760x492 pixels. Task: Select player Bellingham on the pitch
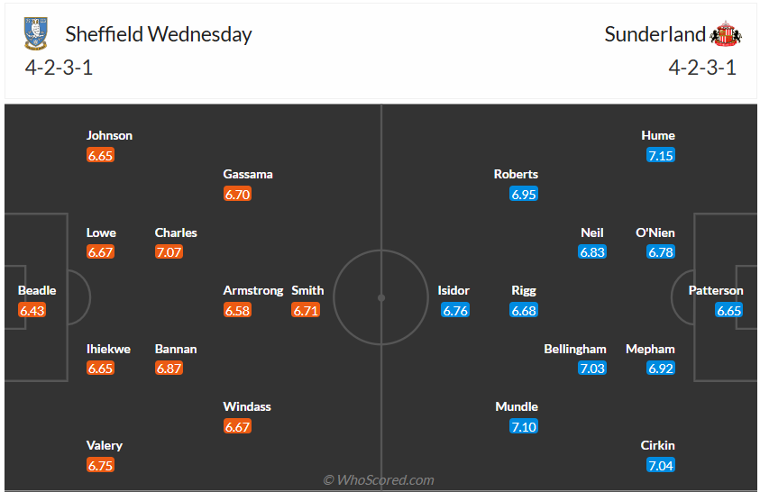tap(575, 349)
